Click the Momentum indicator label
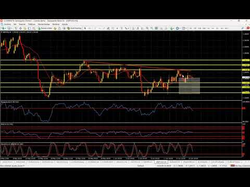The width and height of the screenshot is (250, 187). pyautogui.click(x=10, y=102)
